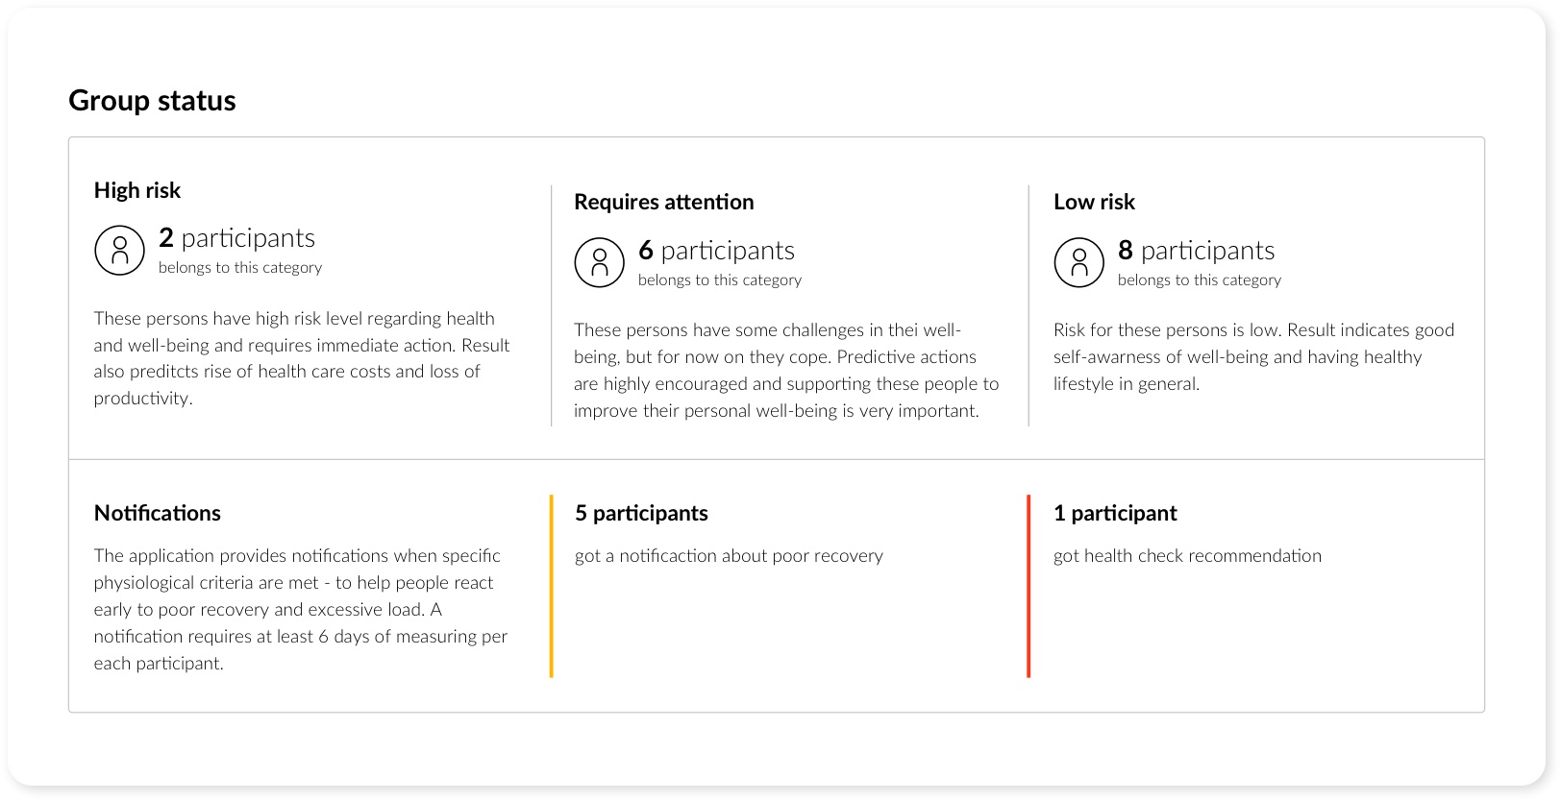The image size is (1561, 801).
Task: Click the Low risk participant person icon
Action: [x=1078, y=262]
